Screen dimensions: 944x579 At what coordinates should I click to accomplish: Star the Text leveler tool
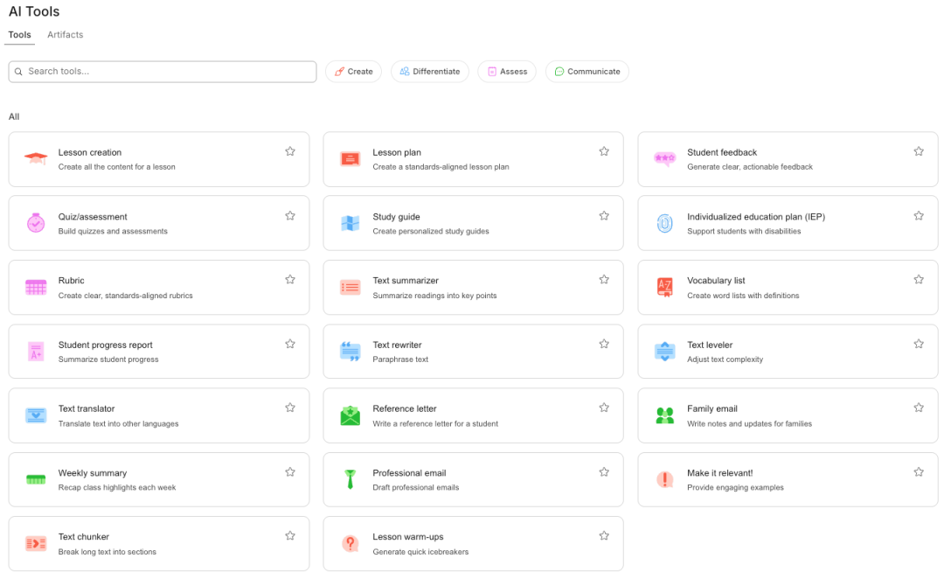[x=919, y=344]
